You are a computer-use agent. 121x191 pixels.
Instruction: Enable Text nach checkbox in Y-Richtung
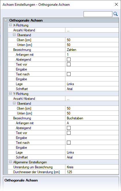coord(69,142)
